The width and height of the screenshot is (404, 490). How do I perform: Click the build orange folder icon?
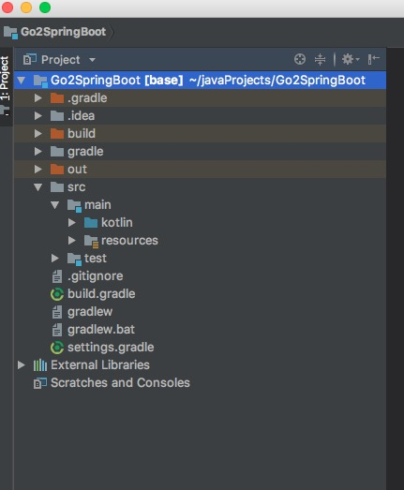[57, 134]
